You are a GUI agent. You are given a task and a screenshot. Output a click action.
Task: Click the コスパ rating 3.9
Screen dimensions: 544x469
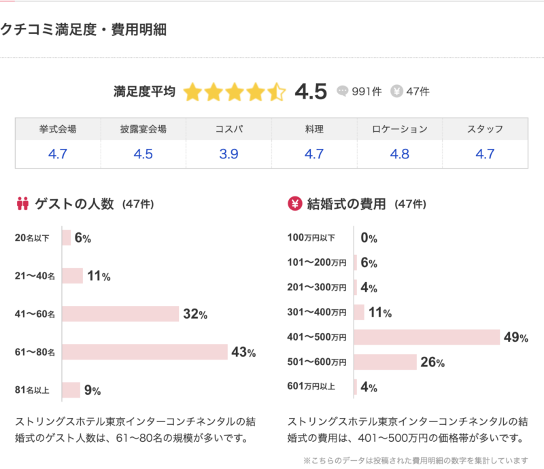click(228, 154)
